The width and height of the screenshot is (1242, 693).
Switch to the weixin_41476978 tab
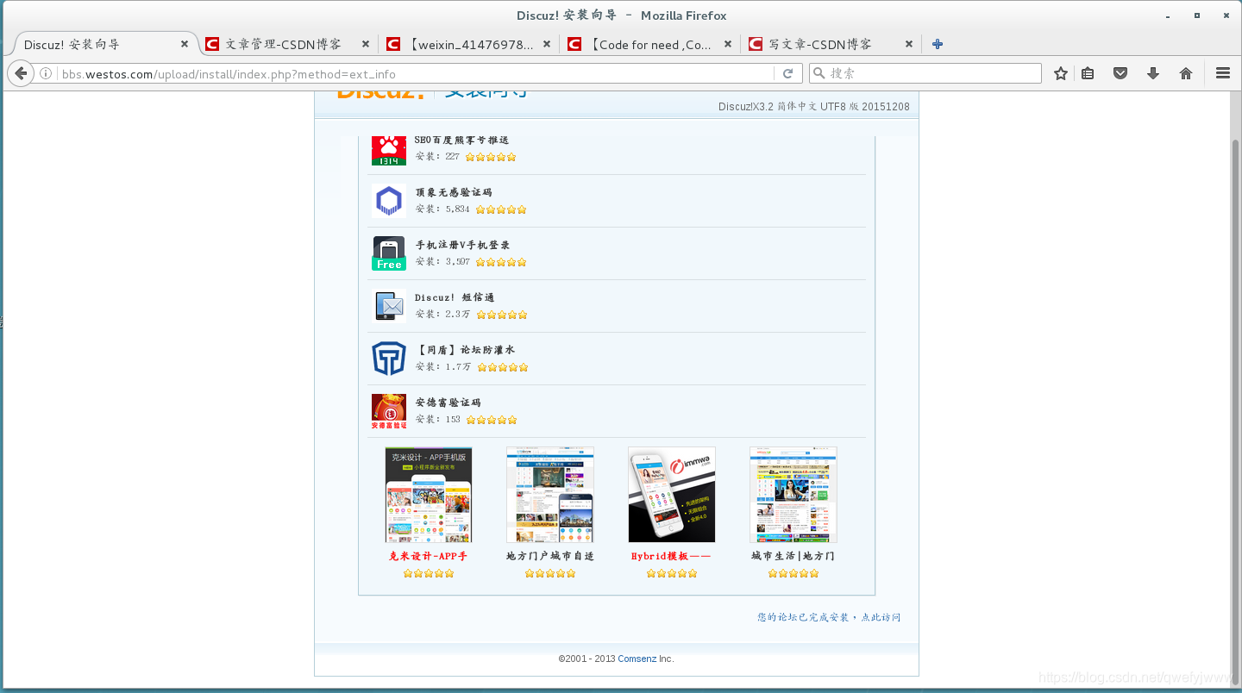tap(467, 44)
